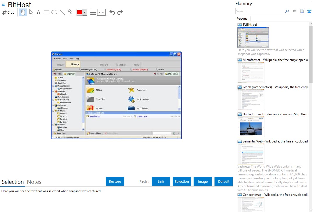
Task: Open the utorrent.exe recent file link
Action: 142,116
